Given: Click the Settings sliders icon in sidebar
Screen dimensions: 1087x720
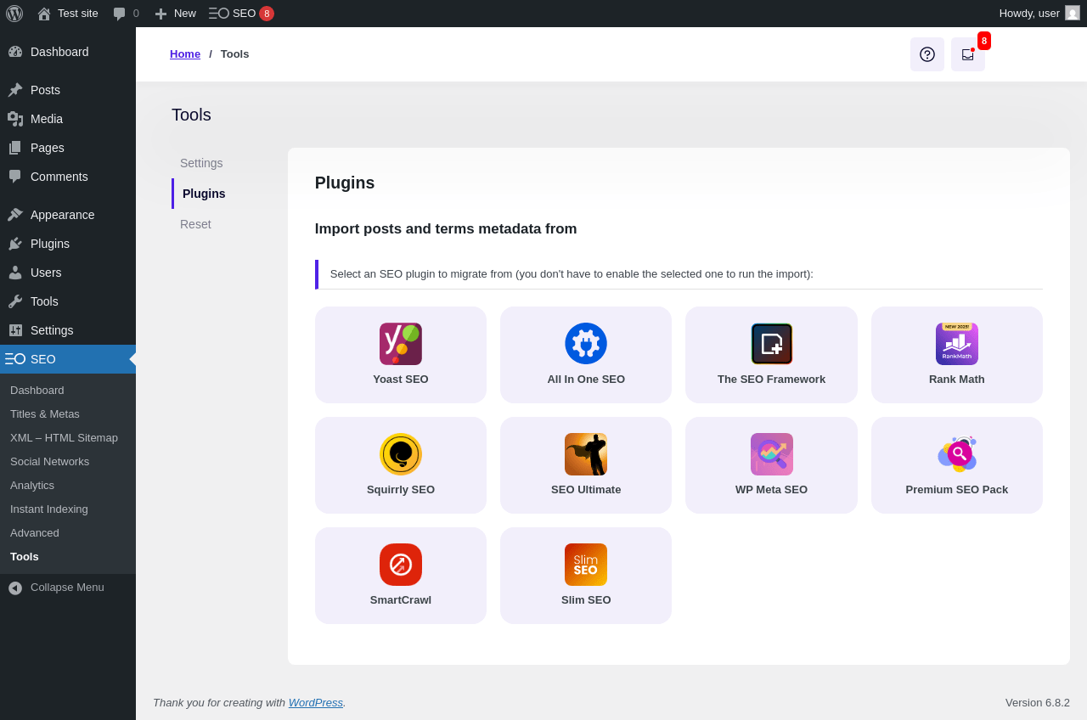Looking at the screenshot, I should pos(15,330).
